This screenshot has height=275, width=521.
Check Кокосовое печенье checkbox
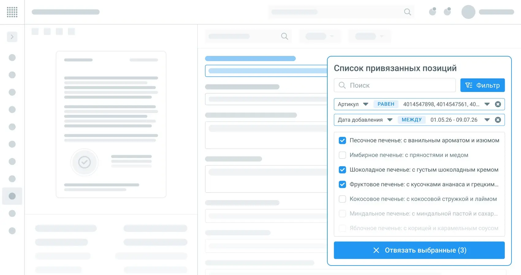coord(342,199)
